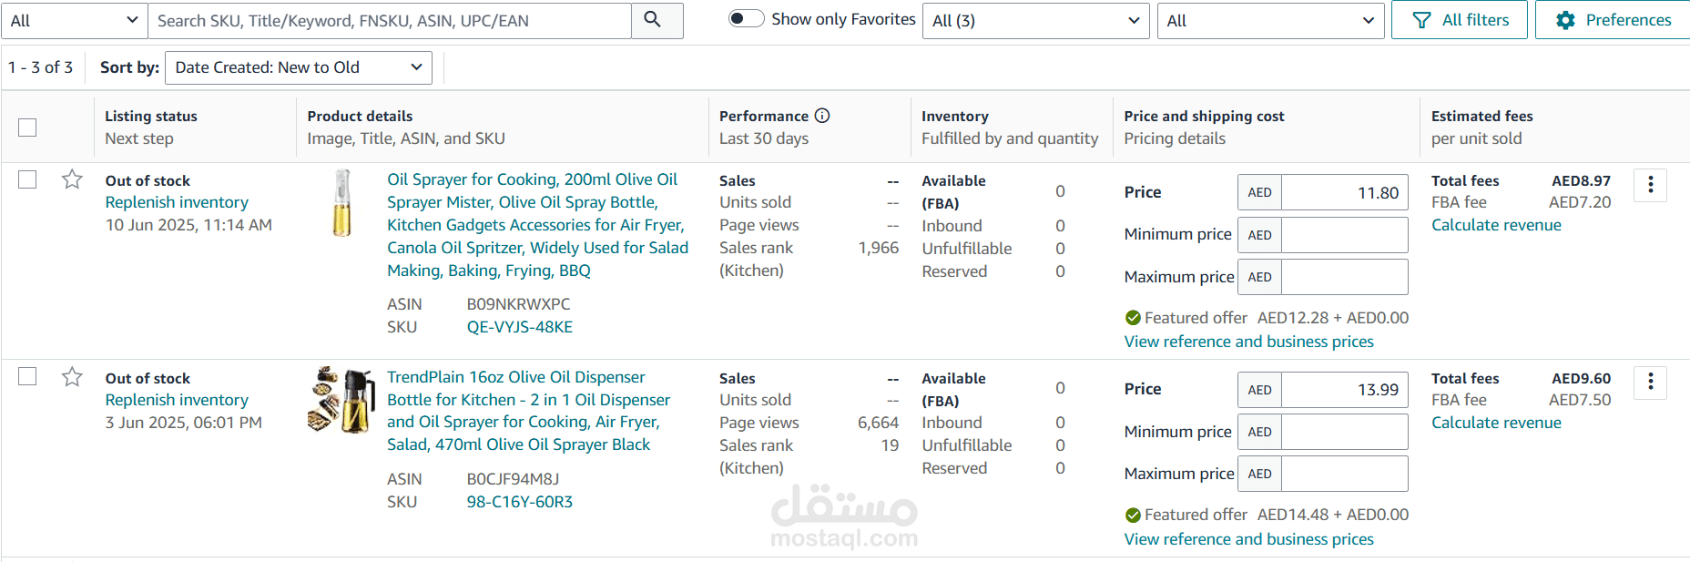The height and width of the screenshot is (562, 1690).
Task: Click the sales rank value 1,966
Action: [x=878, y=248]
